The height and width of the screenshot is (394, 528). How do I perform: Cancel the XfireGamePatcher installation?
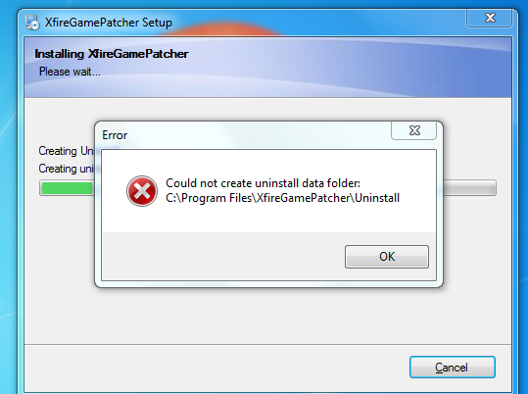click(x=452, y=367)
